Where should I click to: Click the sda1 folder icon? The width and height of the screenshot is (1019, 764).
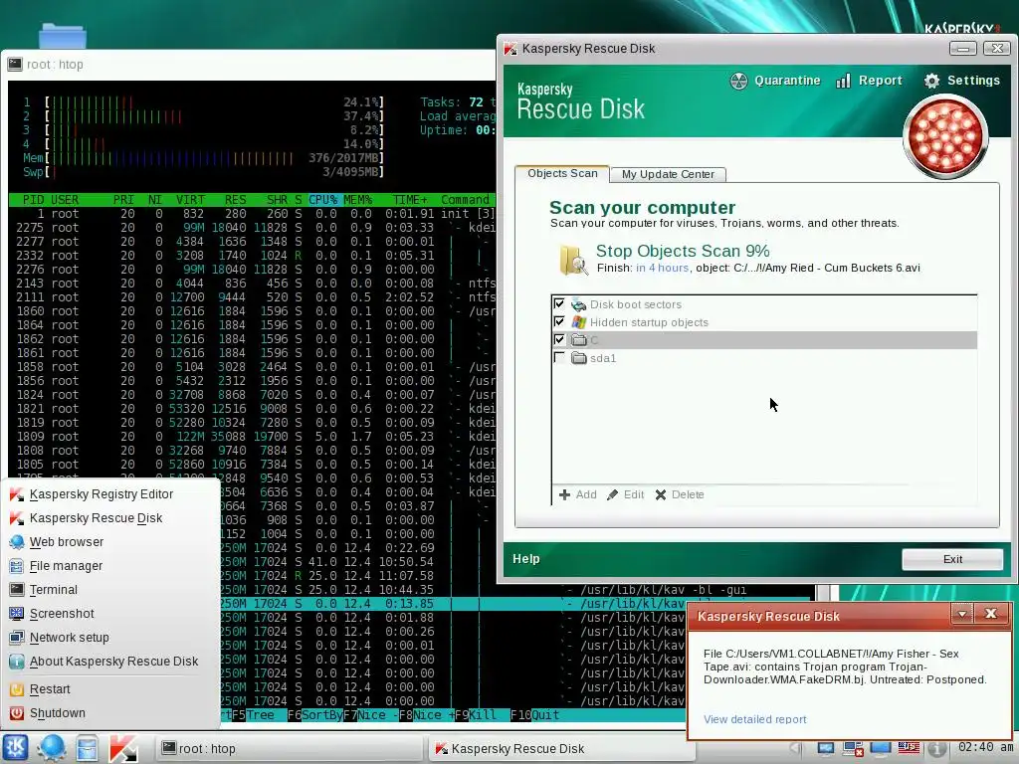pyautogui.click(x=578, y=358)
